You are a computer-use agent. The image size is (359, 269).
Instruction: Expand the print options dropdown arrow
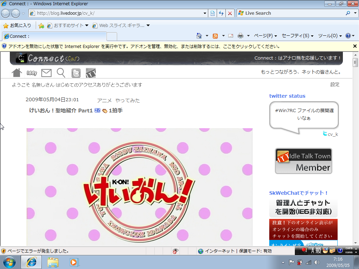click(248, 36)
